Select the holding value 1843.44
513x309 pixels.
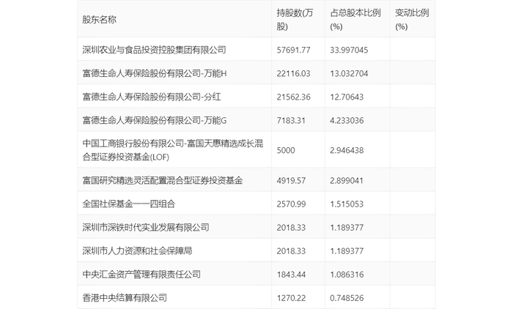point(291,275)
